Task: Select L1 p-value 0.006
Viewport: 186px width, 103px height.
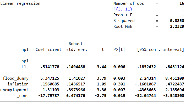Action: (x=119, y=67)
